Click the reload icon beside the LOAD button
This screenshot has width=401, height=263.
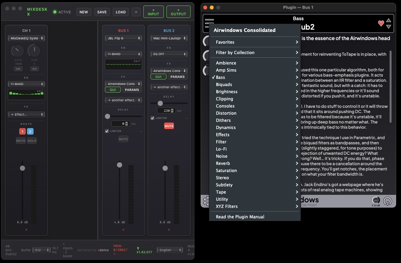(x=136, y=12)
